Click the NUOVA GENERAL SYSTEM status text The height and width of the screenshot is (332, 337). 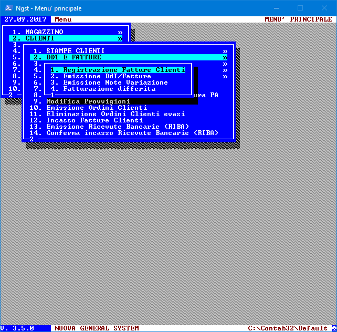point(97,328)
